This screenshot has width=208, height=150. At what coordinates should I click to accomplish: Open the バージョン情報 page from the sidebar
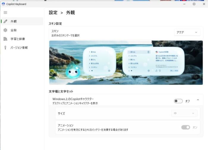pos(19,48)
